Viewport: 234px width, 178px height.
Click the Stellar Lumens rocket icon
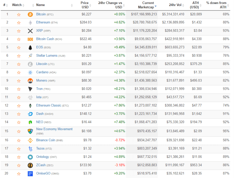pos(30,56)
